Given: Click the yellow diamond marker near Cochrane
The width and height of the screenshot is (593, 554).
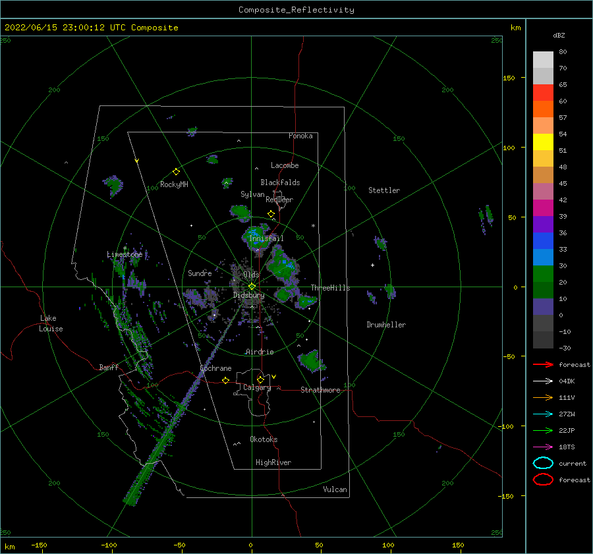Looking at the screenshot, I should coord(226,380).
